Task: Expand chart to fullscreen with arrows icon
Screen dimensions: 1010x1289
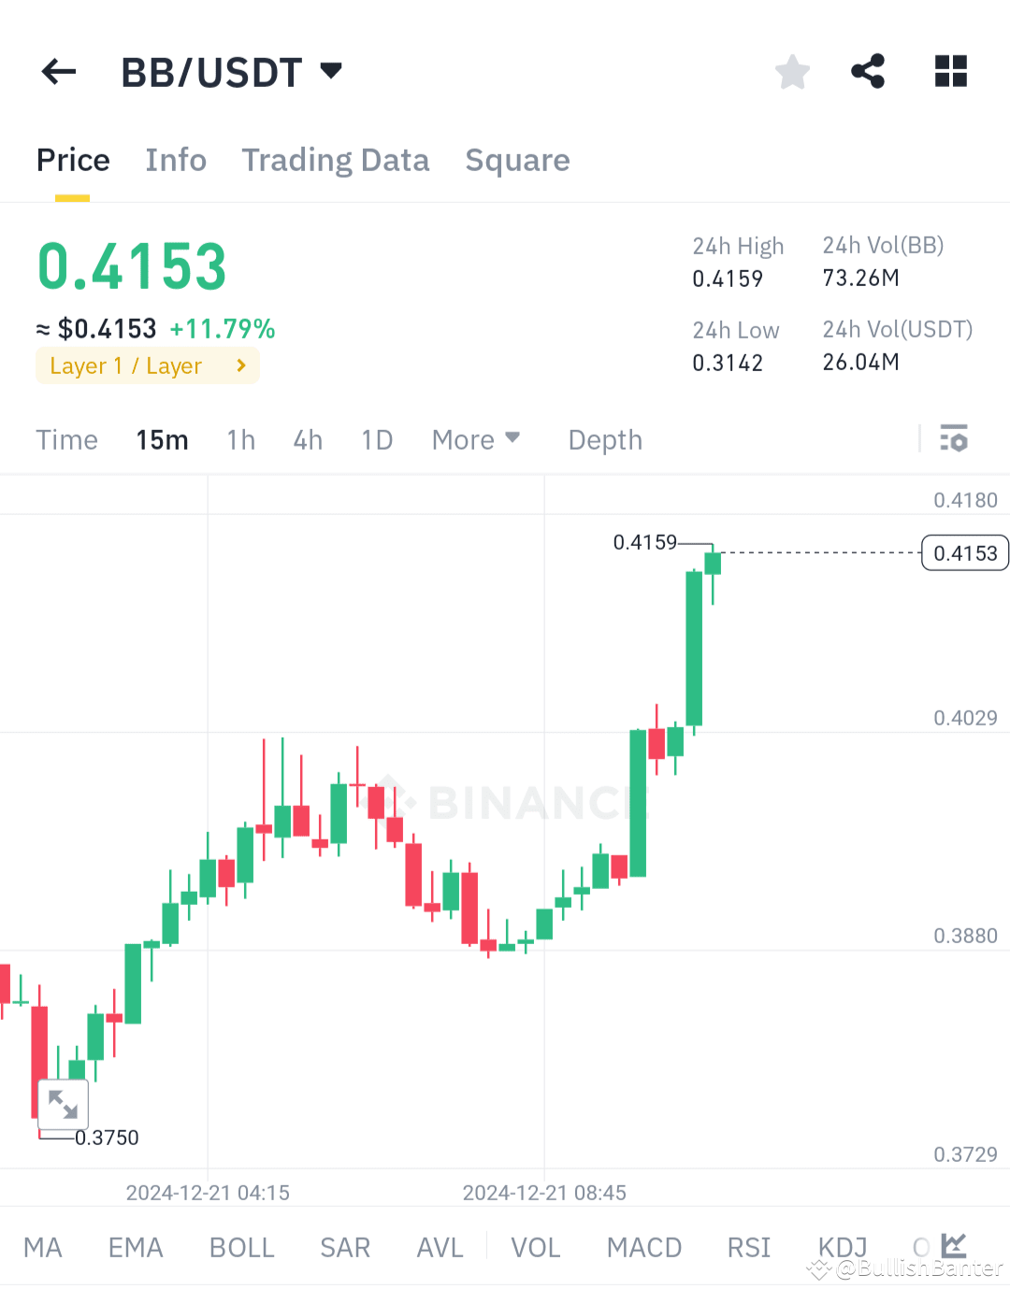Action: [x=64, y=1104]
